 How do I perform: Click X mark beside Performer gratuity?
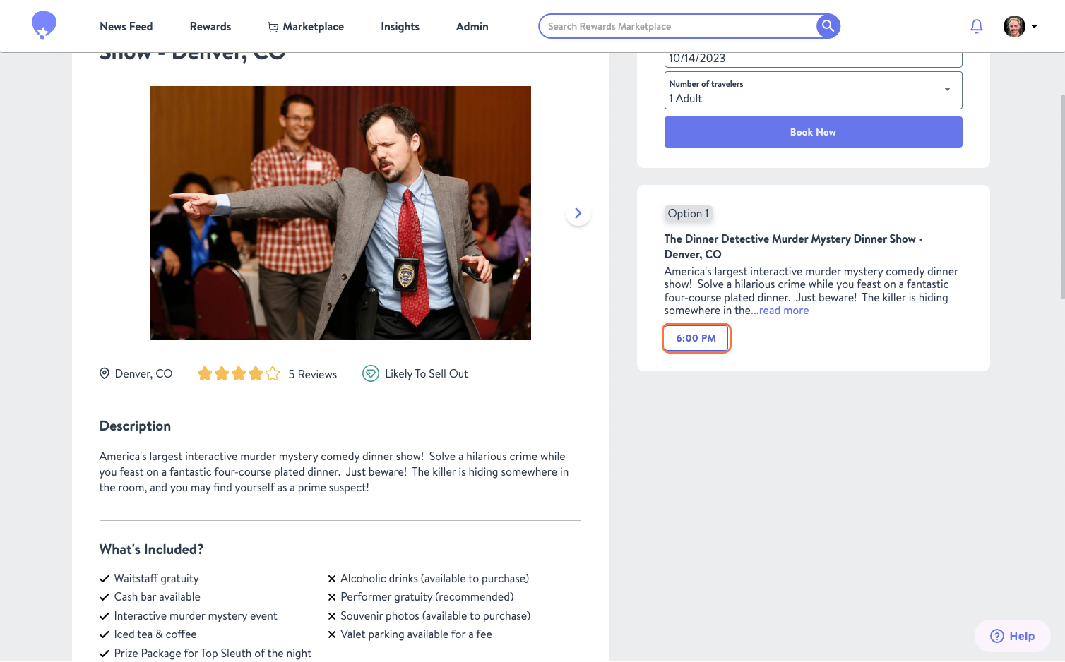click(x=332, y=597)
